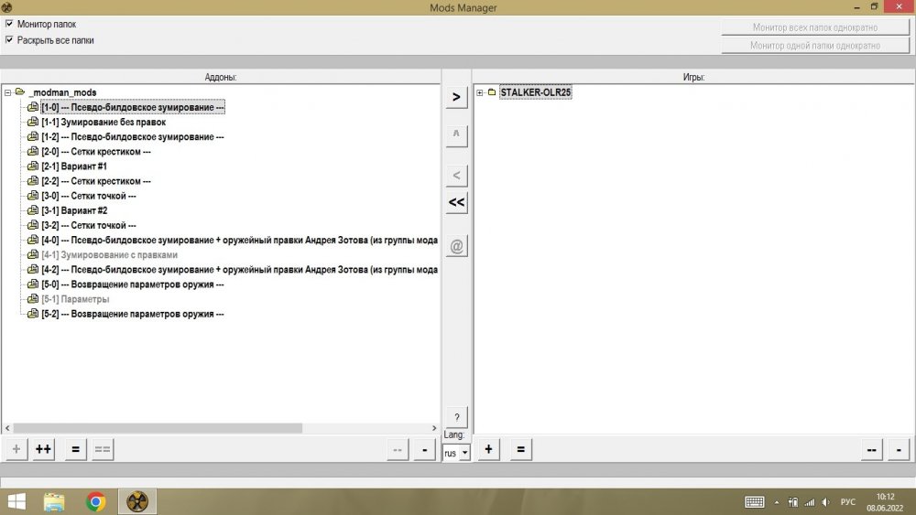Click package icon of [4-2] addon

[x=33, y=270]
